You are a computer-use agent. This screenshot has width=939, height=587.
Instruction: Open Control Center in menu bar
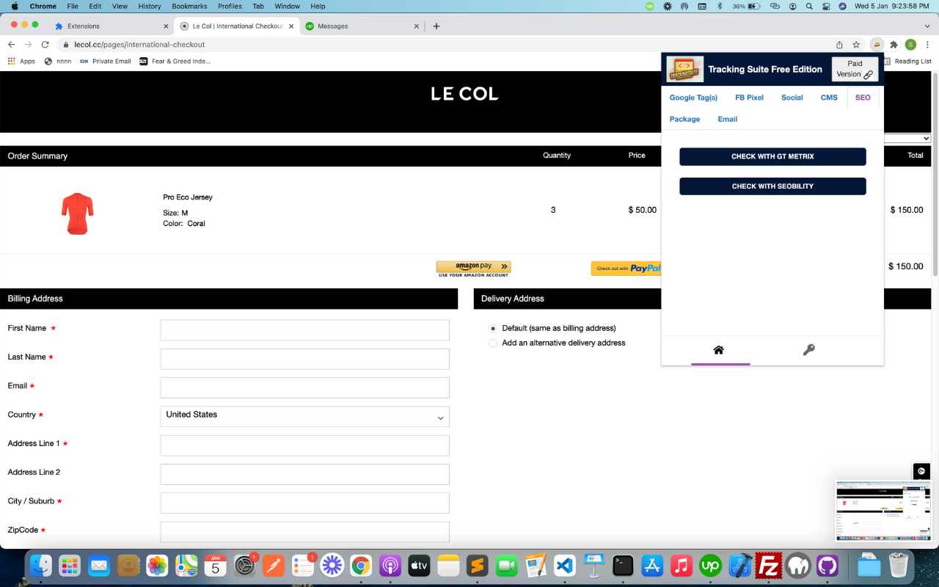pos(826,6)
